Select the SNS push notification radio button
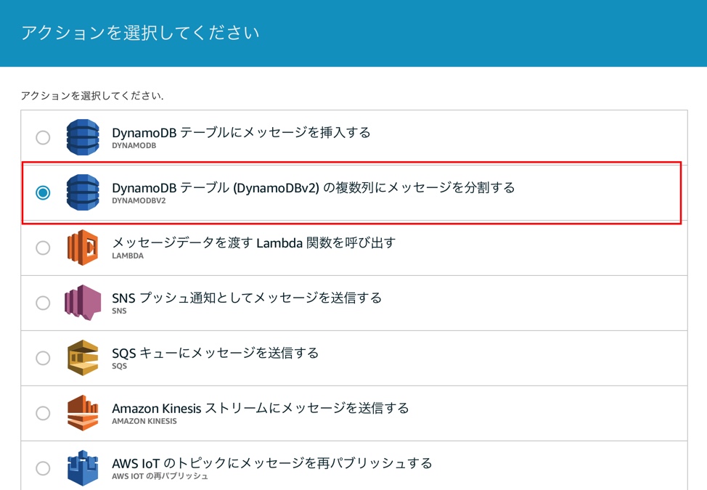Screen dimensions: 707x490 [43, 303]
